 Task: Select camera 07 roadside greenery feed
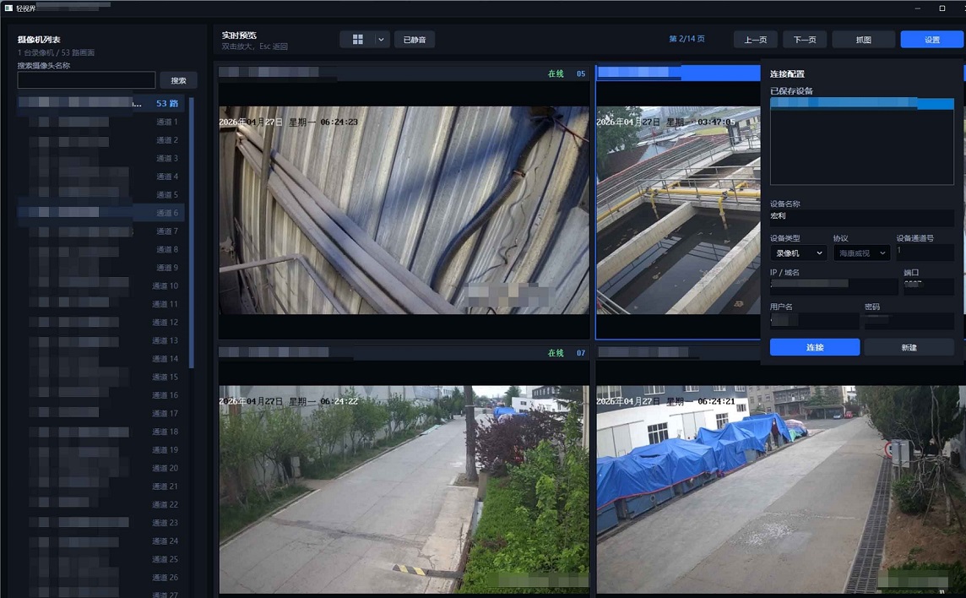coord(404,490)
